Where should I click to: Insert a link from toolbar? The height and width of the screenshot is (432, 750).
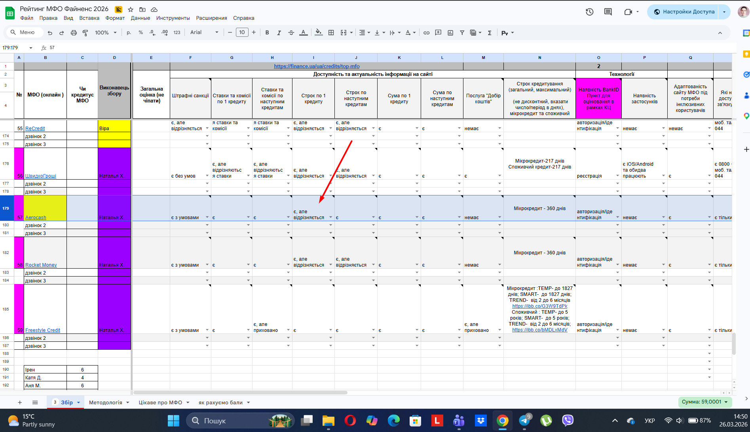click(x=426, y=33)
